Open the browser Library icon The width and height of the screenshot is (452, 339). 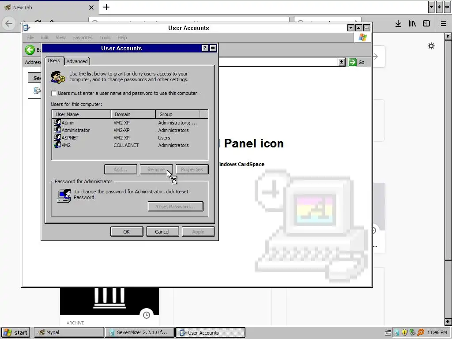[x=412, y=23]
